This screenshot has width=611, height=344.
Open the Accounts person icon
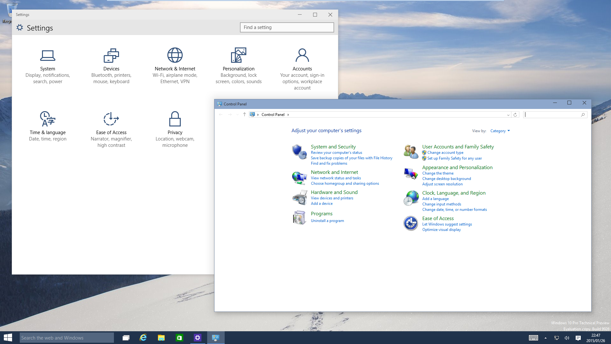[302, 55]
